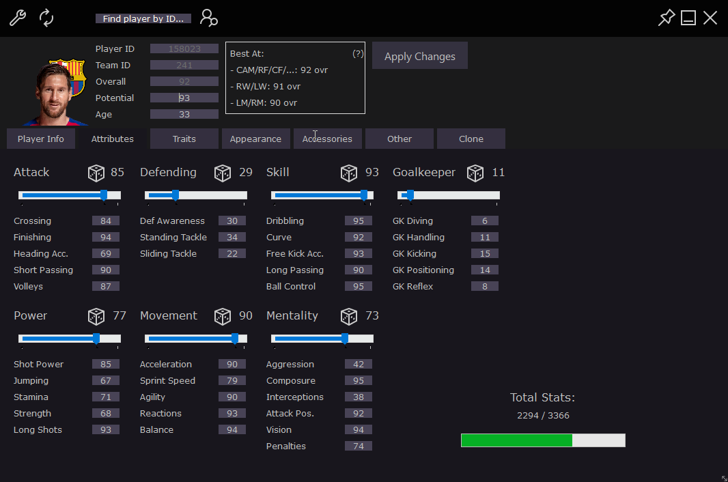Randomize Attack stats with dice icon
Screen dimensions: 728x482
point(96,173)
